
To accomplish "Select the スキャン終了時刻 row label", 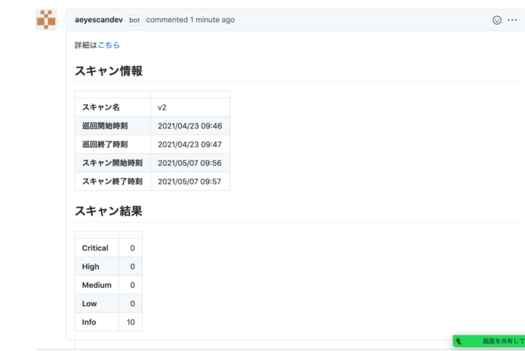I will pos(112,181).
